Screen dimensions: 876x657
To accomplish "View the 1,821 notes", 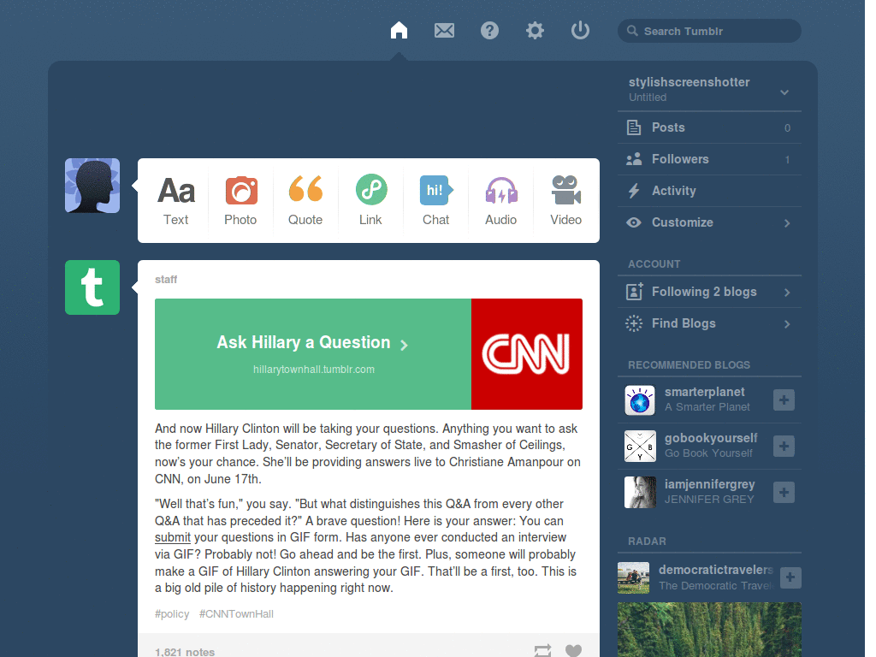I will pyautogui.click(x=185, y=651).
